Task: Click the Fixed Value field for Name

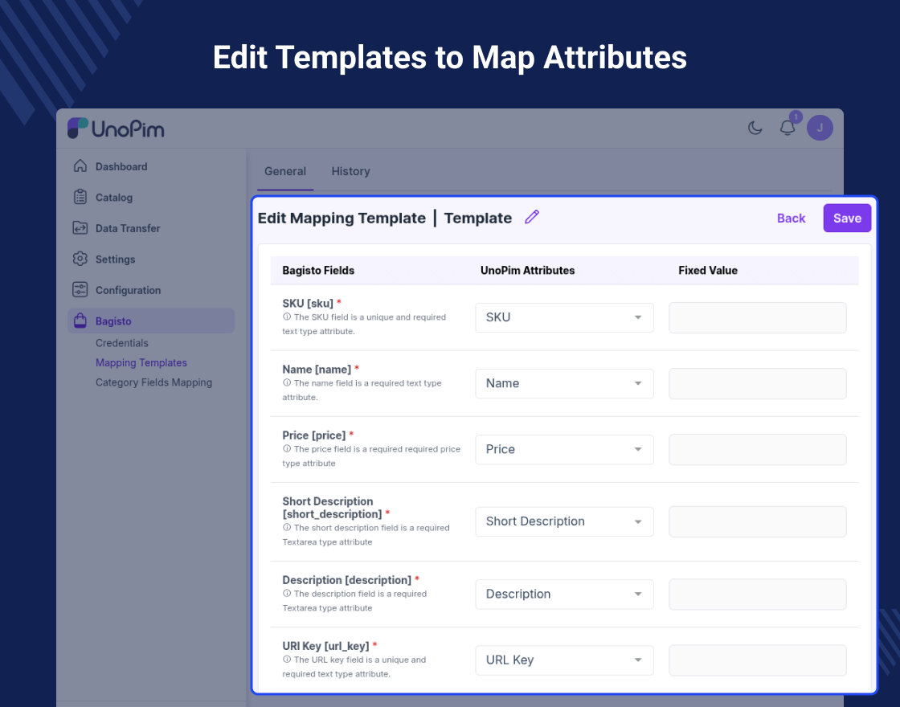Action: pos(758,383)
